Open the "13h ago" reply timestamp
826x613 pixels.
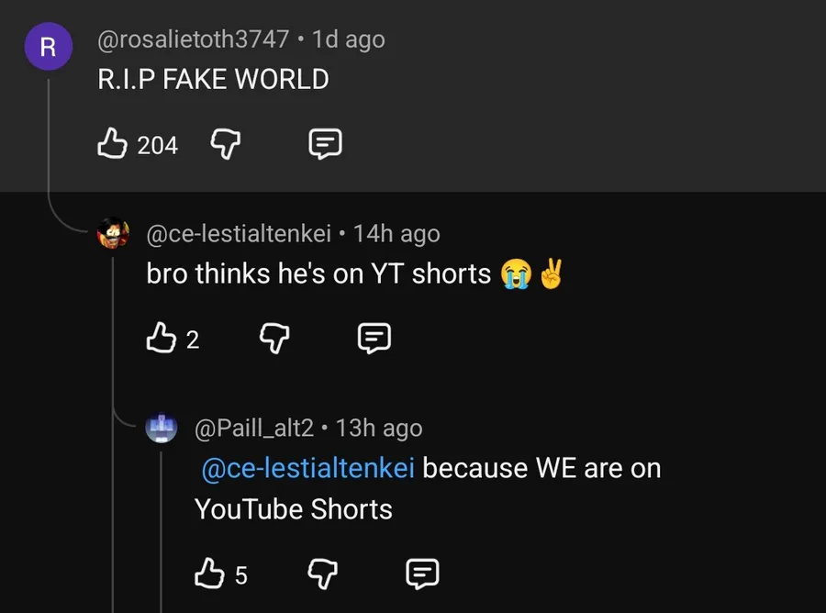coord(379,428)
